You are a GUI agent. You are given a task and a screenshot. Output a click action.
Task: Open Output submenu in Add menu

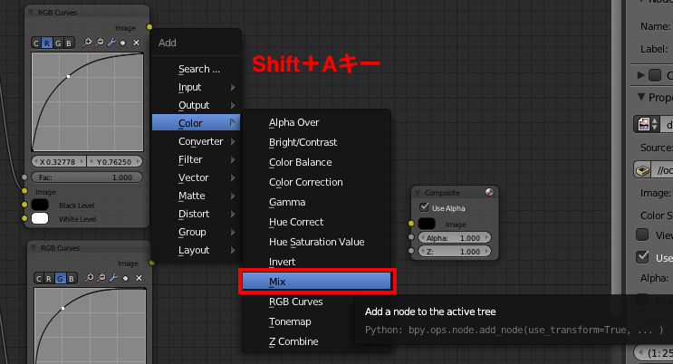197,105
